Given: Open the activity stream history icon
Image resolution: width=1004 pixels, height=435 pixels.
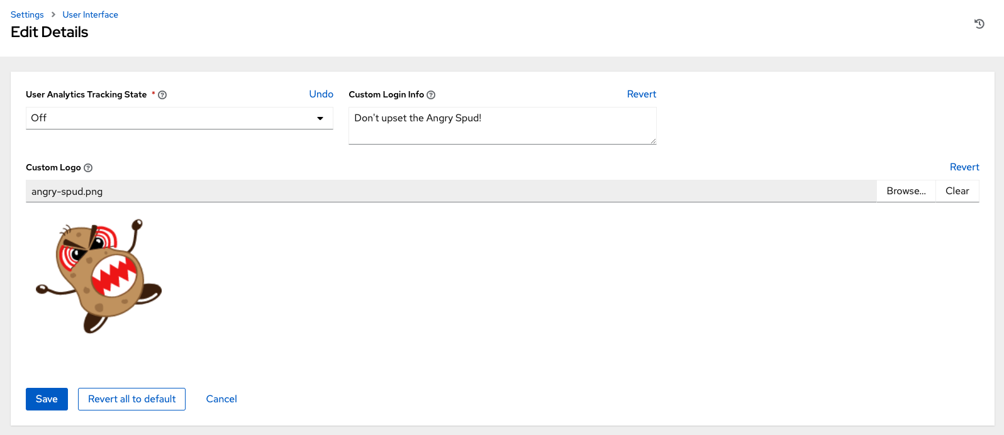Looking at the screenshot, I should pos(979,24).
